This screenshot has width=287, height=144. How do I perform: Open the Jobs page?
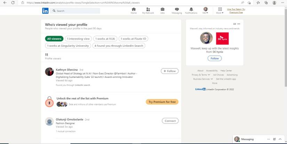click(x=162, y=11)
